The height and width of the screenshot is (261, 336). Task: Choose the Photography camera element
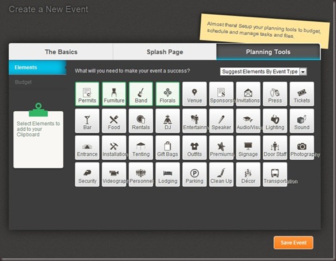302,148
